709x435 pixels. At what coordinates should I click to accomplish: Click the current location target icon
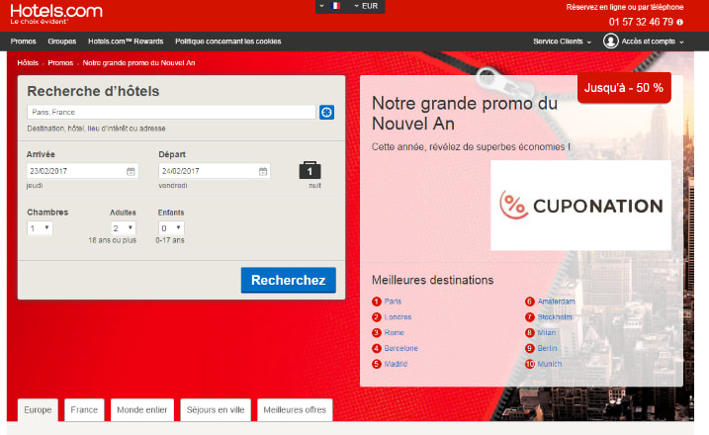[326, 112]
